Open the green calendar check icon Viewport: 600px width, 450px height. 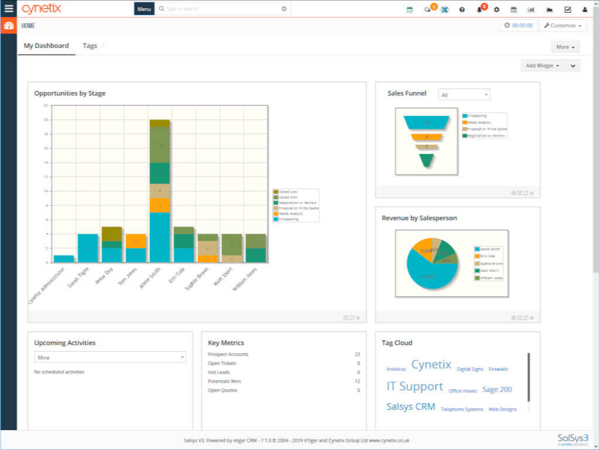tap(409, 9)
